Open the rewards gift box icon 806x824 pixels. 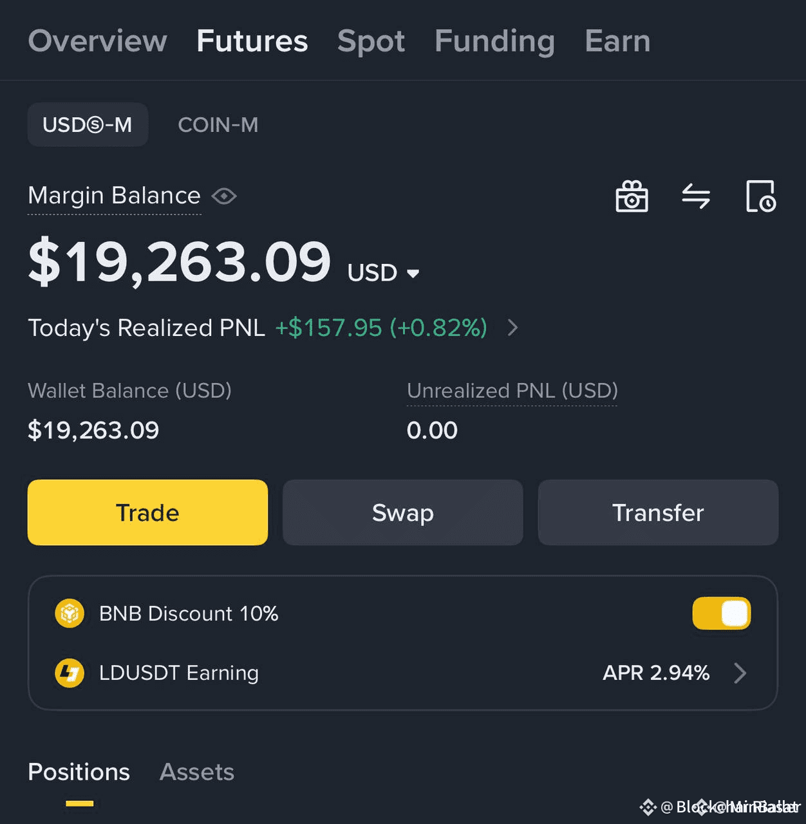tap(632, 196)
